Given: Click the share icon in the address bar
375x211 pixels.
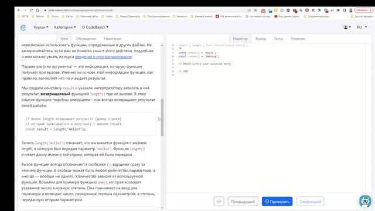Looking at the screenshot, I should (249, 11).
